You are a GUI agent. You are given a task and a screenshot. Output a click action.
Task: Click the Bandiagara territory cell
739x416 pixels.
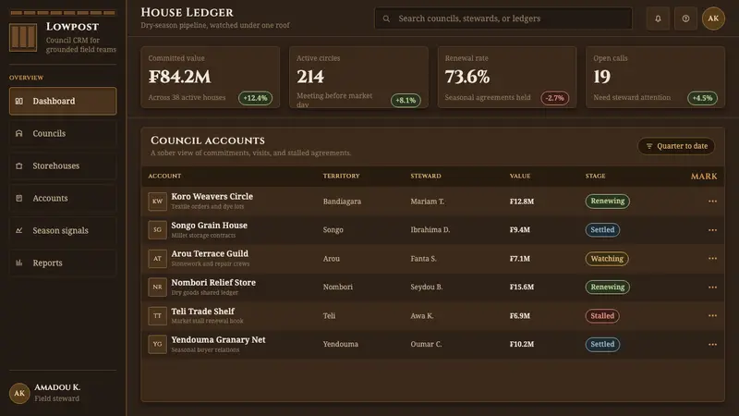(342, 202)
